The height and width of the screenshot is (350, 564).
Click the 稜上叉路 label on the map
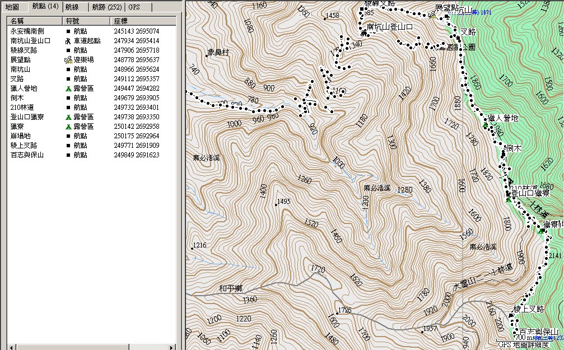coord(529,309)
